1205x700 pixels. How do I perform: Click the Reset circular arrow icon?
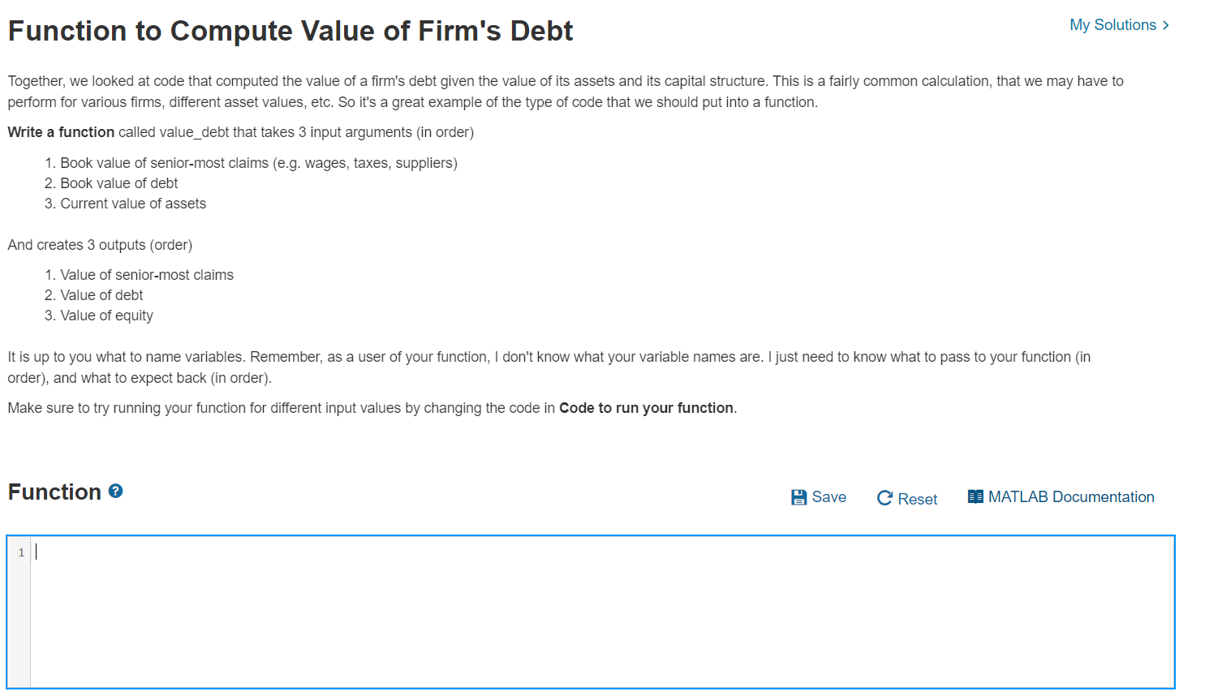(x=884, y=497)
